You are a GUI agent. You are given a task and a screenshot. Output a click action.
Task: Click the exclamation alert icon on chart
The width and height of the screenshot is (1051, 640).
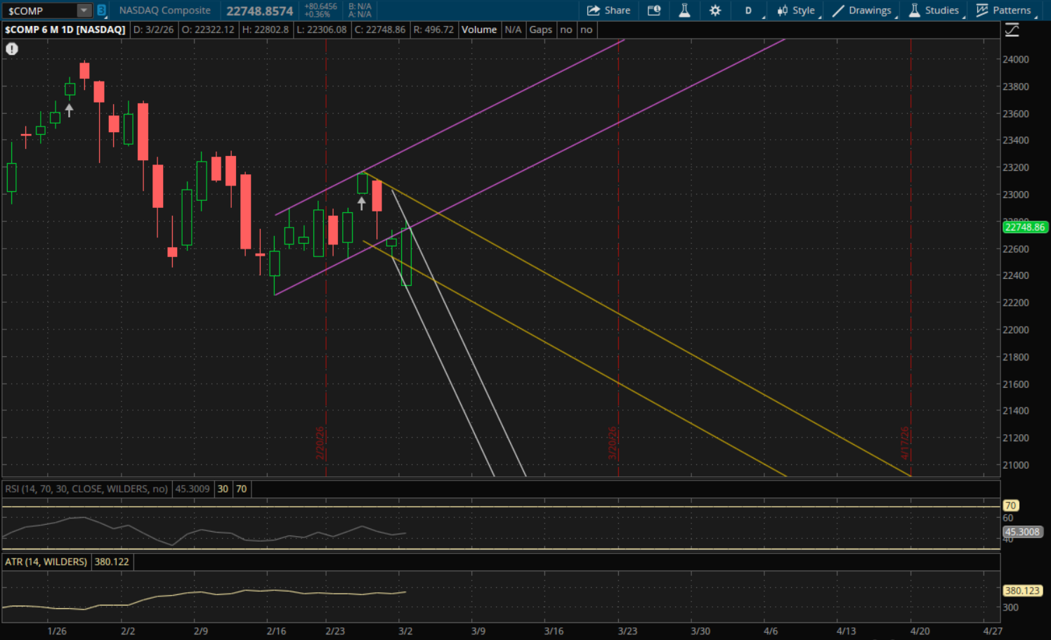(12, 49)
